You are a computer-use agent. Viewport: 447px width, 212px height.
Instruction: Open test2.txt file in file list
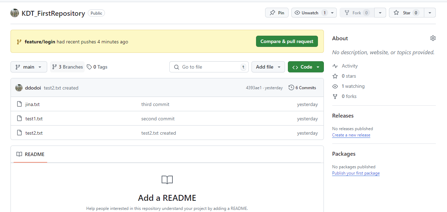click(34, 133)
